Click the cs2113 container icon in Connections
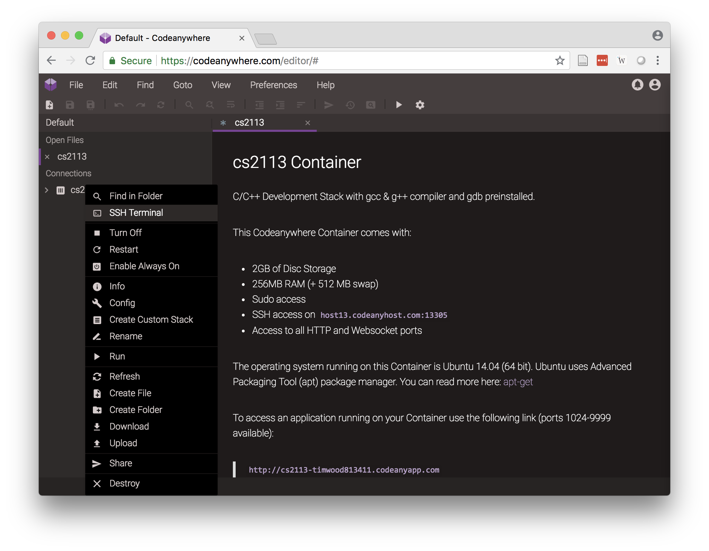The image size is (709, 551). click(61, 190)
